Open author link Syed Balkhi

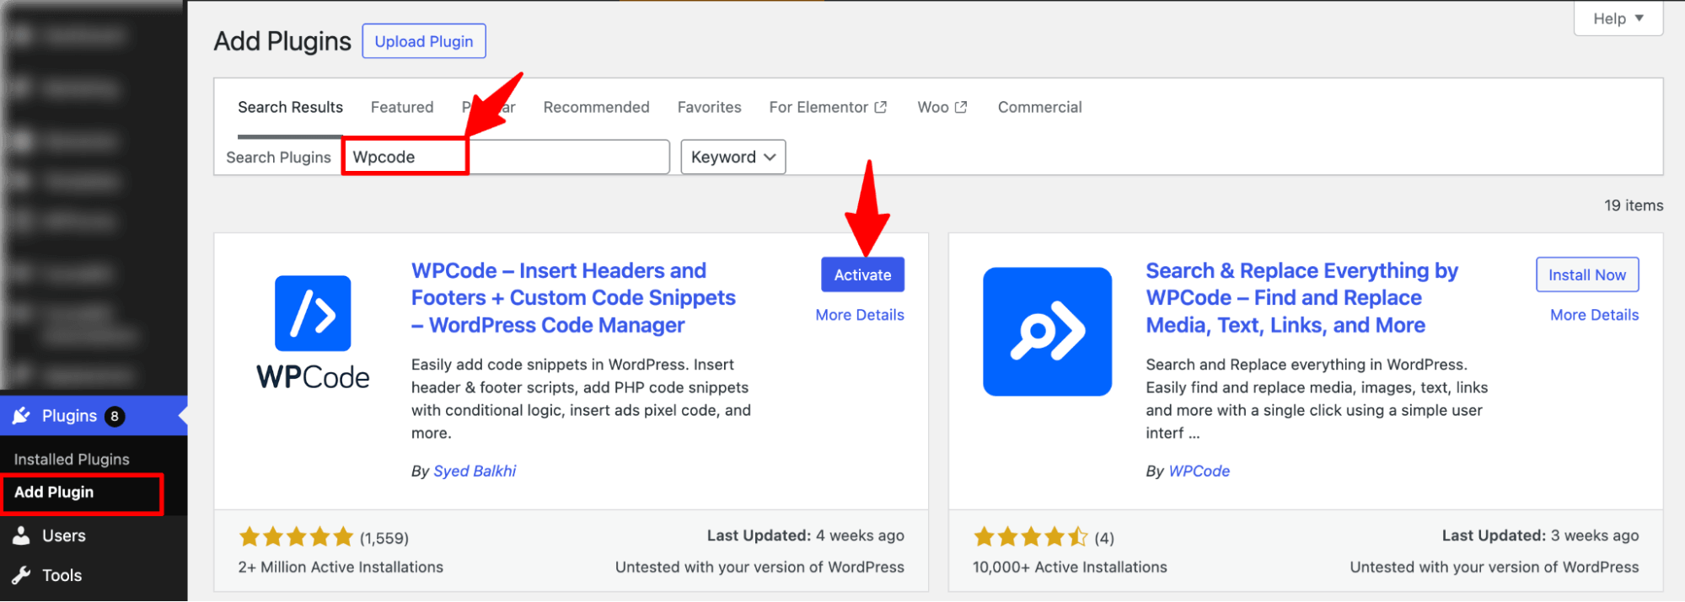[475, 471]
